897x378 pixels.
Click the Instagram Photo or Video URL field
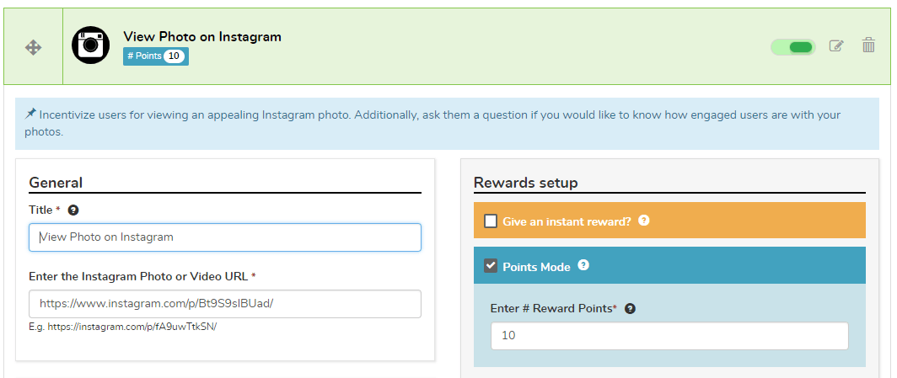(224, 304)
